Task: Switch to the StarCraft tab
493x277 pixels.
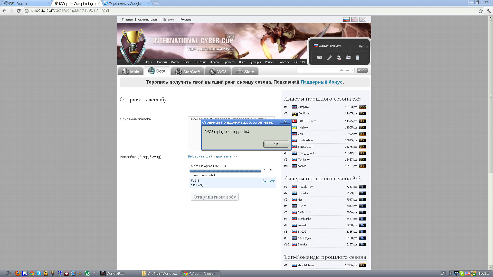Action: click(x=187, y=72)
